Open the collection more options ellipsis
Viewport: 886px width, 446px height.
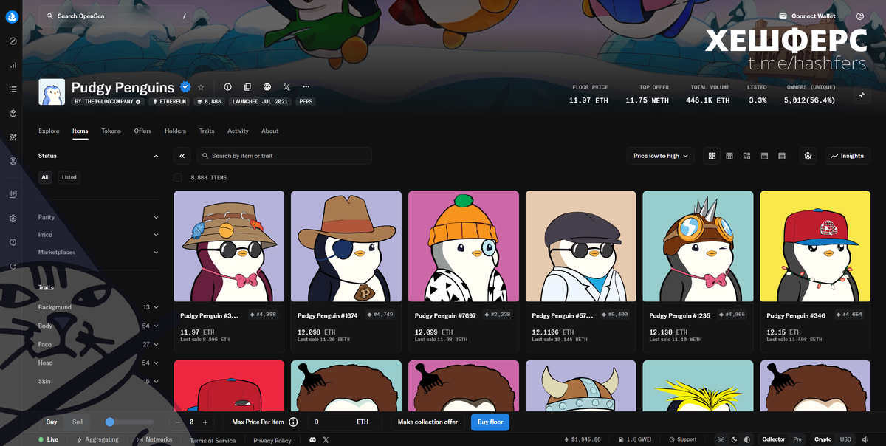(306, 87)
